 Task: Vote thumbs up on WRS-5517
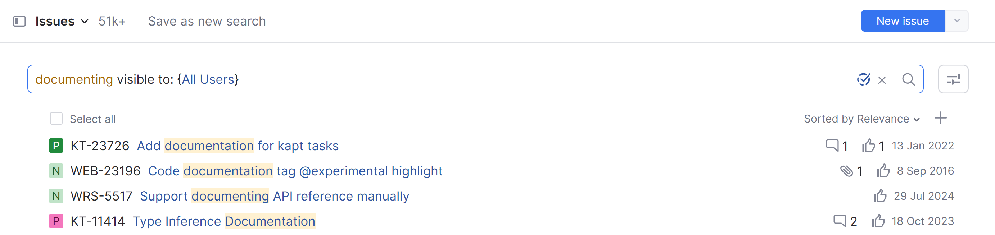pos(880,196)
